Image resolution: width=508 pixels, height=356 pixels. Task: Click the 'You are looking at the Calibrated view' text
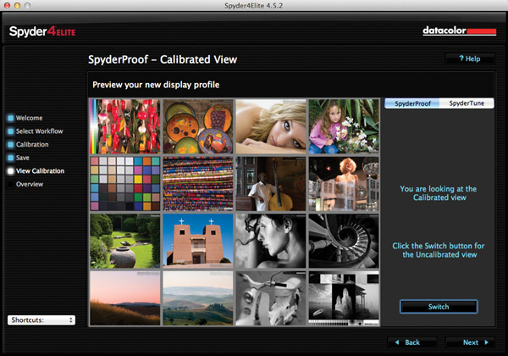(439, 193)
